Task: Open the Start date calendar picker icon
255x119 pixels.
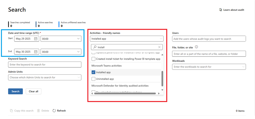Action: click(x=36, y=39)
